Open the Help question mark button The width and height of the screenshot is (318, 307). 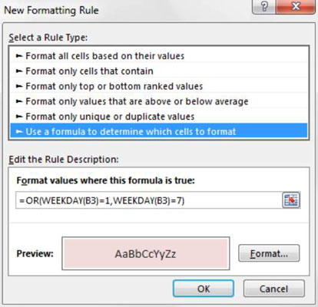264,7
